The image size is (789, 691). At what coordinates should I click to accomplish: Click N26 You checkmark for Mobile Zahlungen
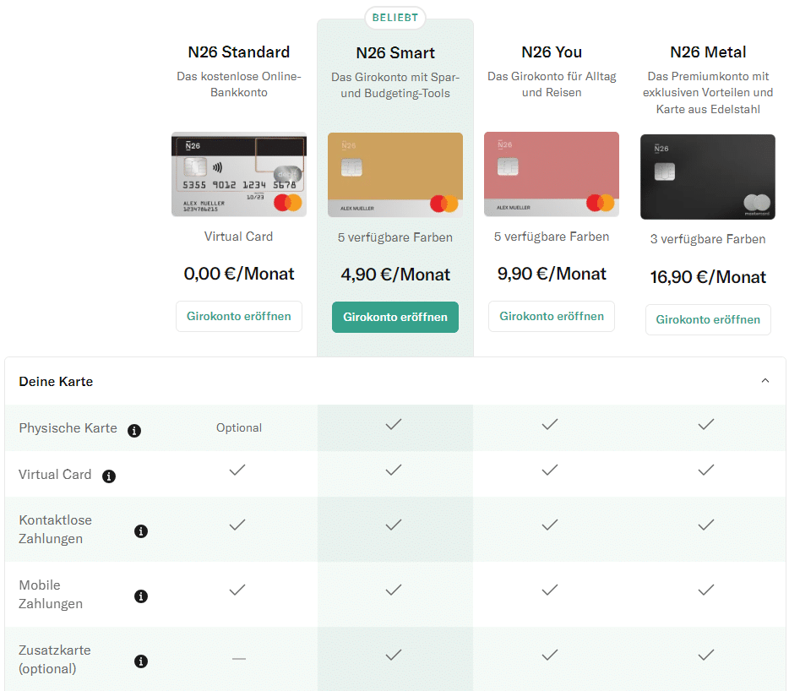point(549,590)
